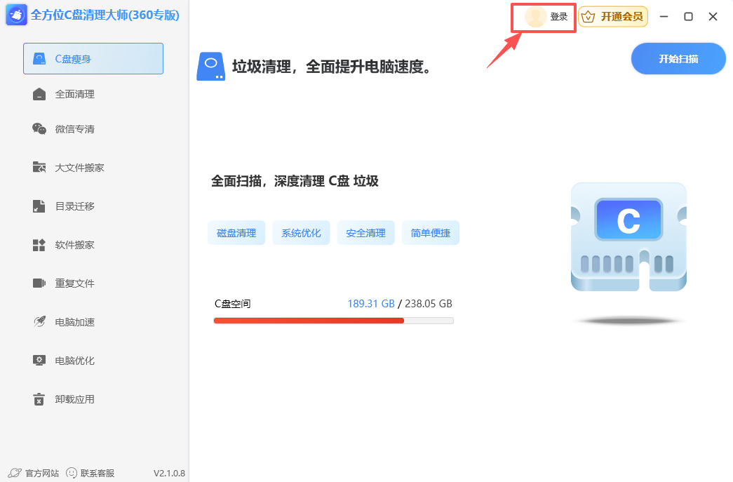Open the 全面清理 section
Image resolution: width=733 pixels, height=482 pixels.
(x=74, y=94)
